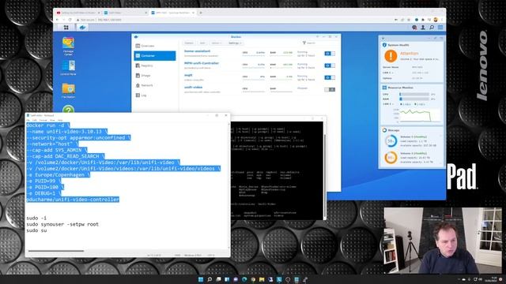Click the Docker whale icon in DSM taskbar
This screenshot has height=284, width=506.
click(x=82, y=28)
